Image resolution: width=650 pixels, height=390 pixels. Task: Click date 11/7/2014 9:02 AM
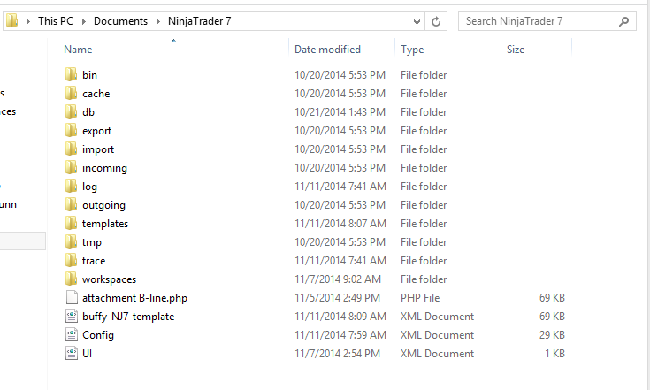[x=338, y=279]
